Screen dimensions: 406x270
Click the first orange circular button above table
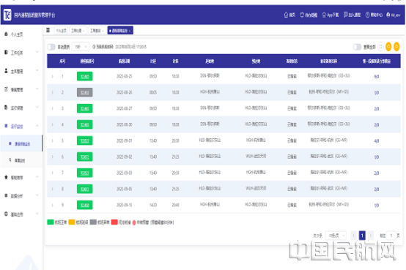388,47
